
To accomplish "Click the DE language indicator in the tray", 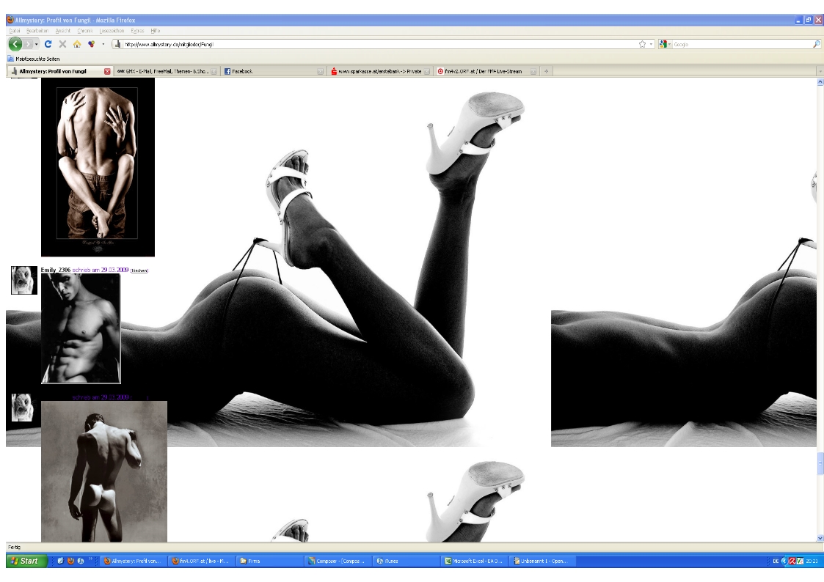I will (776, 561).
